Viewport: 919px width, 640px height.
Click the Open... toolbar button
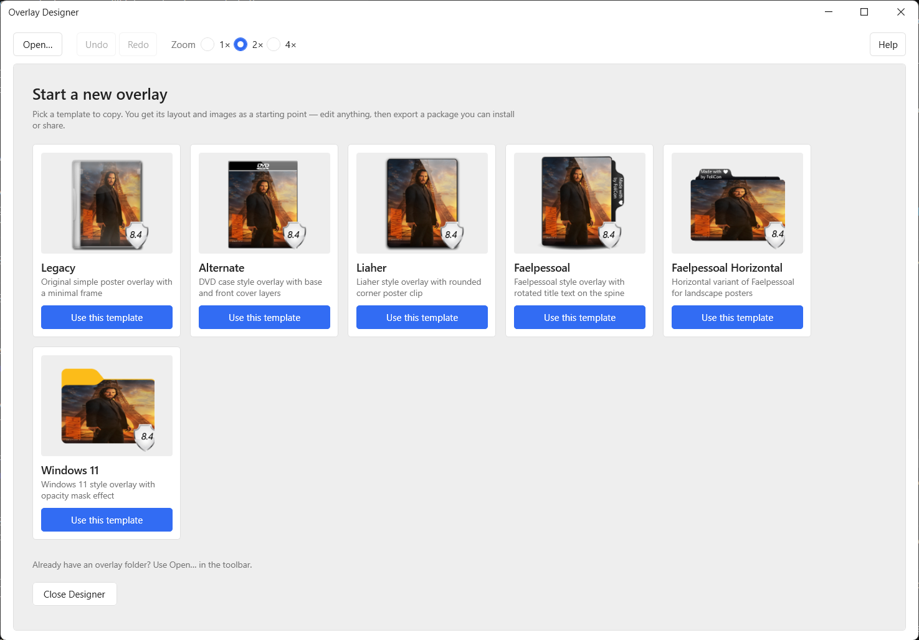point(38,44)
